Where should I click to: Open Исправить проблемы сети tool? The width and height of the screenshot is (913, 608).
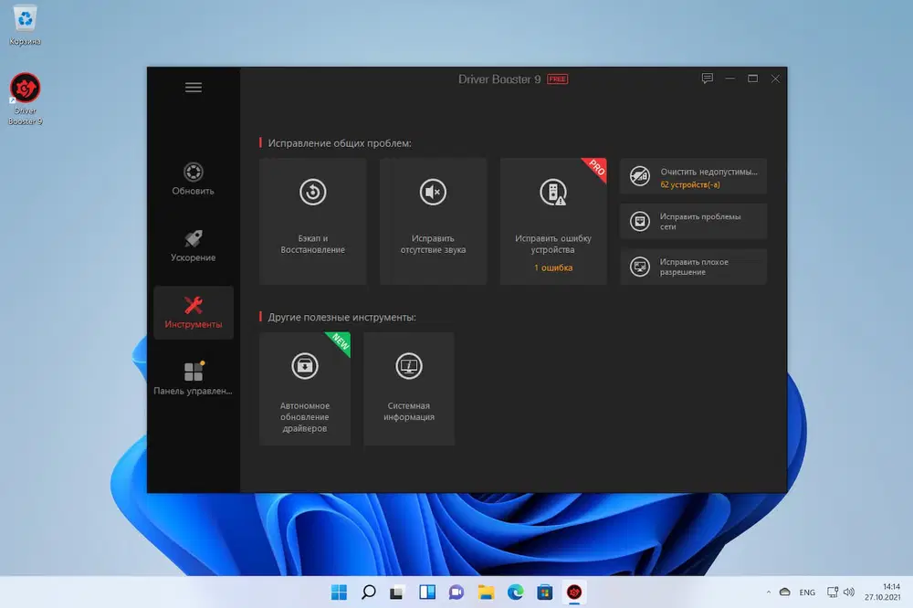(693, 221)
